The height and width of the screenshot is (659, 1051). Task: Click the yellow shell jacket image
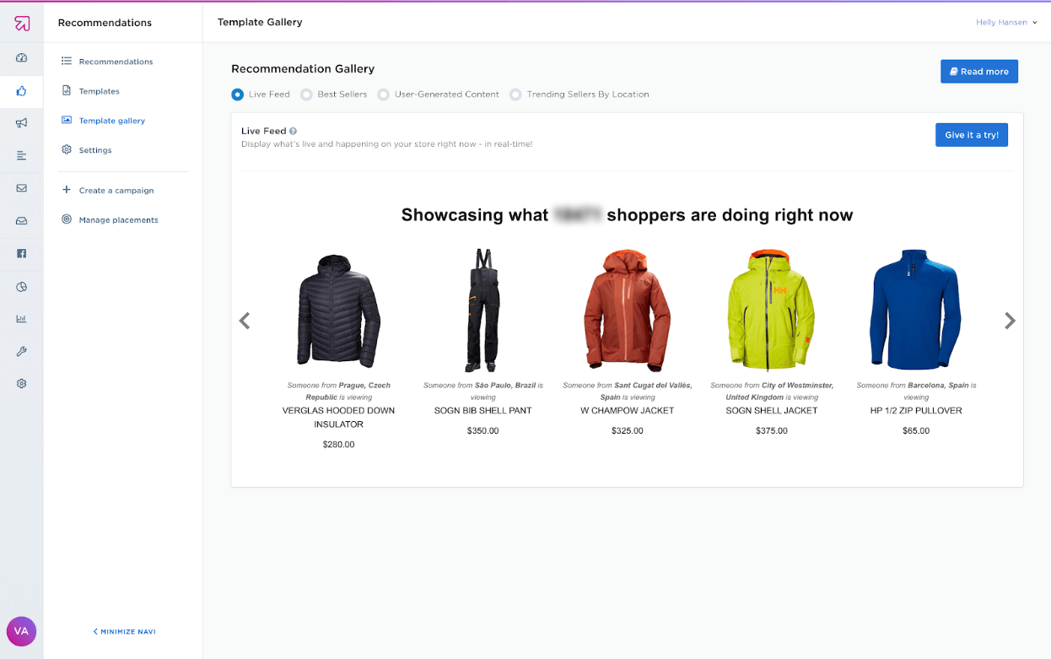click(772, 311)
